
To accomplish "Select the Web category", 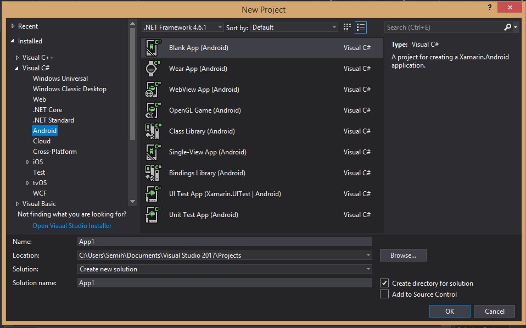I will click(39, 99).
